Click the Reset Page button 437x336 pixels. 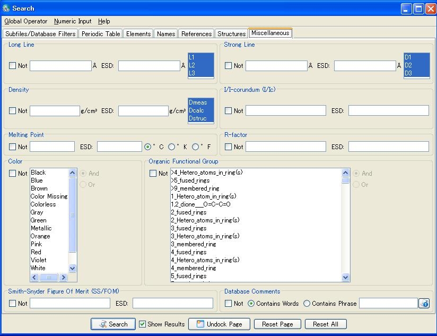277,324
